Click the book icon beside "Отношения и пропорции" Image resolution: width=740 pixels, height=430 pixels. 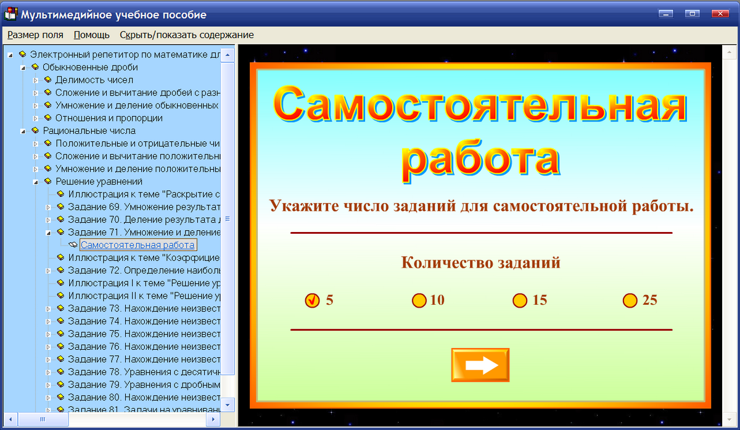point(47,117)
